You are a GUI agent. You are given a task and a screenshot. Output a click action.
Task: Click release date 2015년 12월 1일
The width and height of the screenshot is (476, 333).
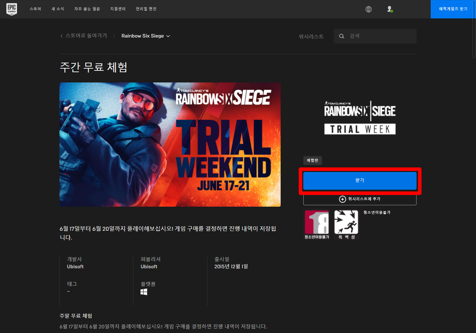tap(231, 266)
